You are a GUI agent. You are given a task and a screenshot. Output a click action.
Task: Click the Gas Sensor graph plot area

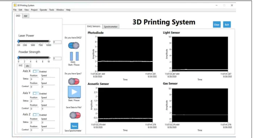point(200,105)
